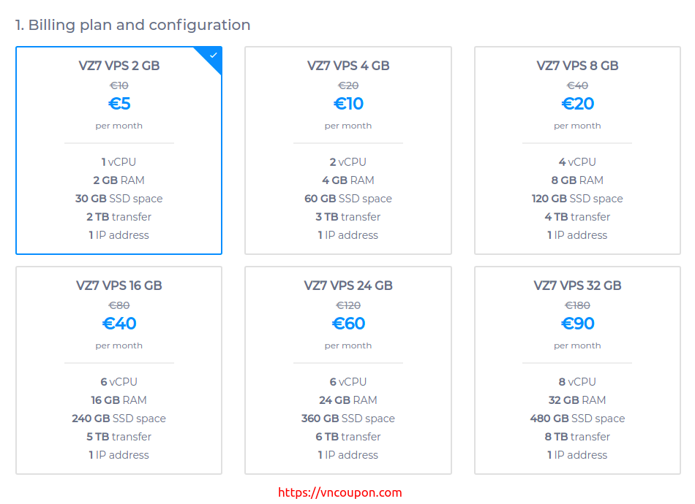Click the 30 GB SSD space line
This screenshot has height=504, width=695.
tap(119, 199)
